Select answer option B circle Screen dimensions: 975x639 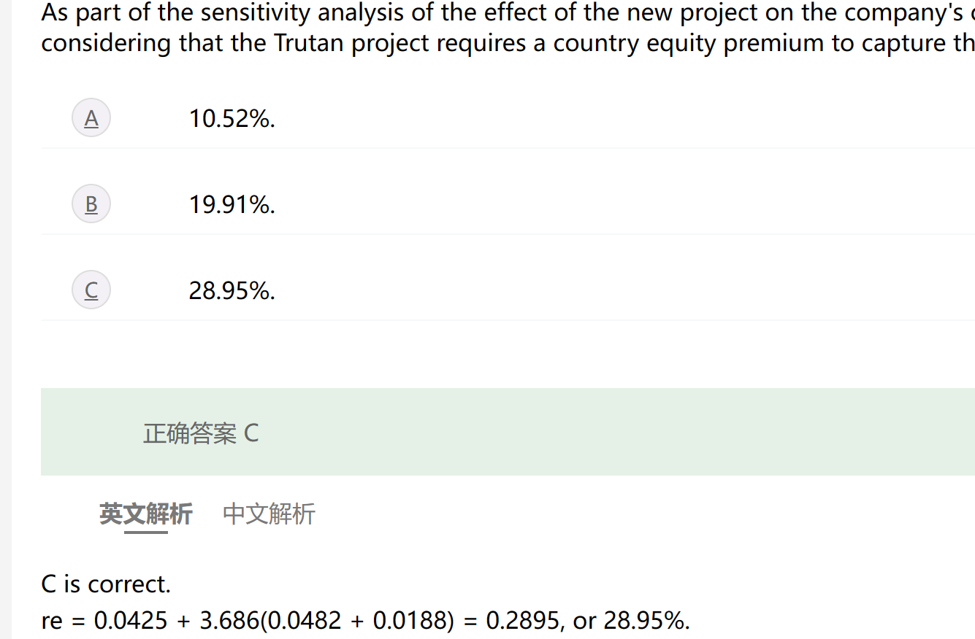[91, 204]
